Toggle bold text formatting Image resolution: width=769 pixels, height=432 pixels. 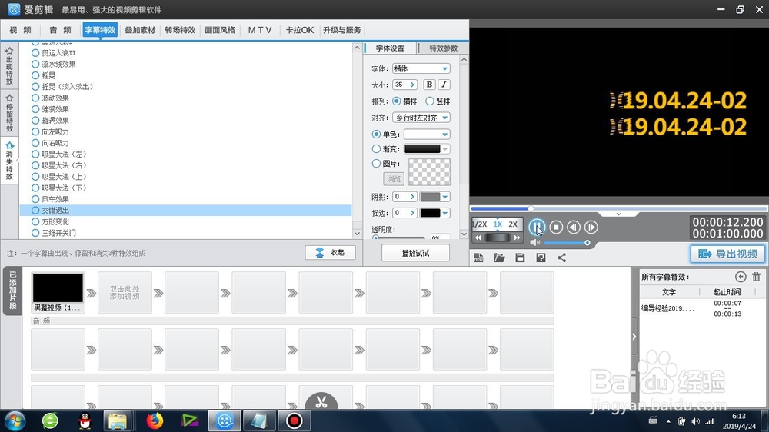[x=429, y=85]
